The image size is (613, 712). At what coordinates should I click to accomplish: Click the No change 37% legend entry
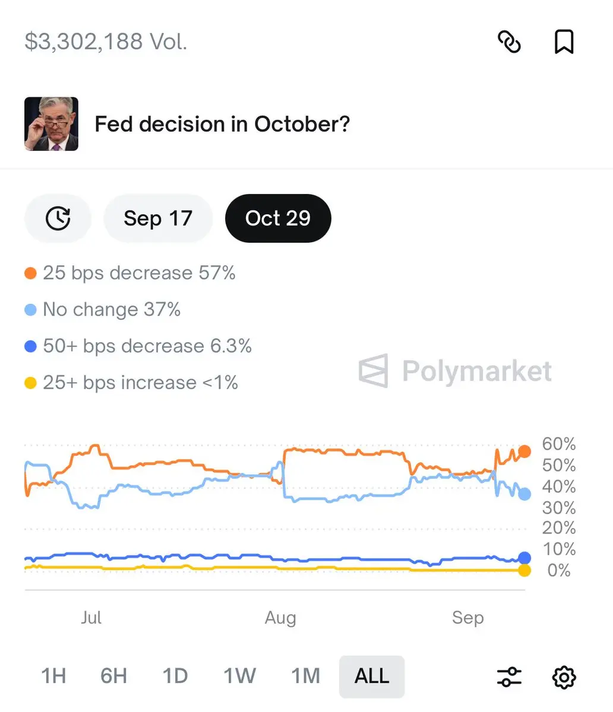pos(103,310)
